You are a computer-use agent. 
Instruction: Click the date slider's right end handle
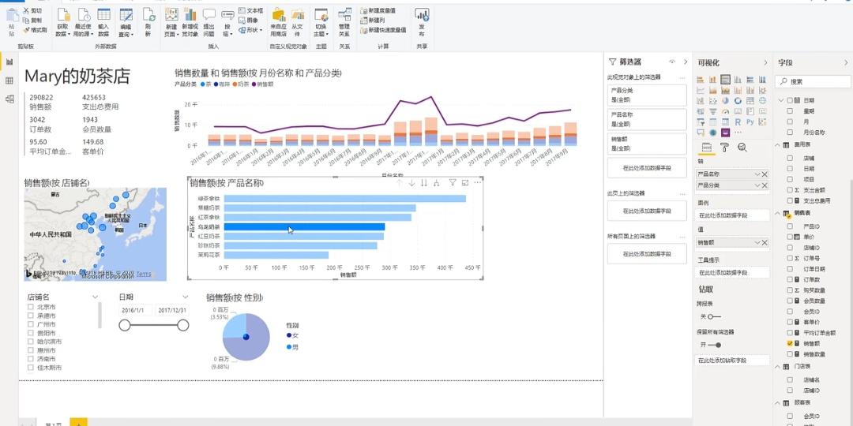[x=183, y=325]
